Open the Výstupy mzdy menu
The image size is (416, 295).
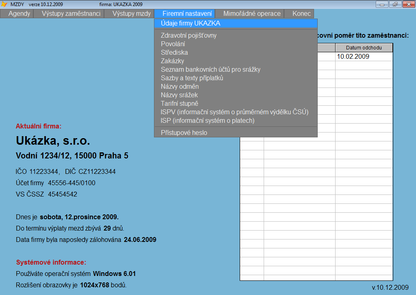click(131, 14)
